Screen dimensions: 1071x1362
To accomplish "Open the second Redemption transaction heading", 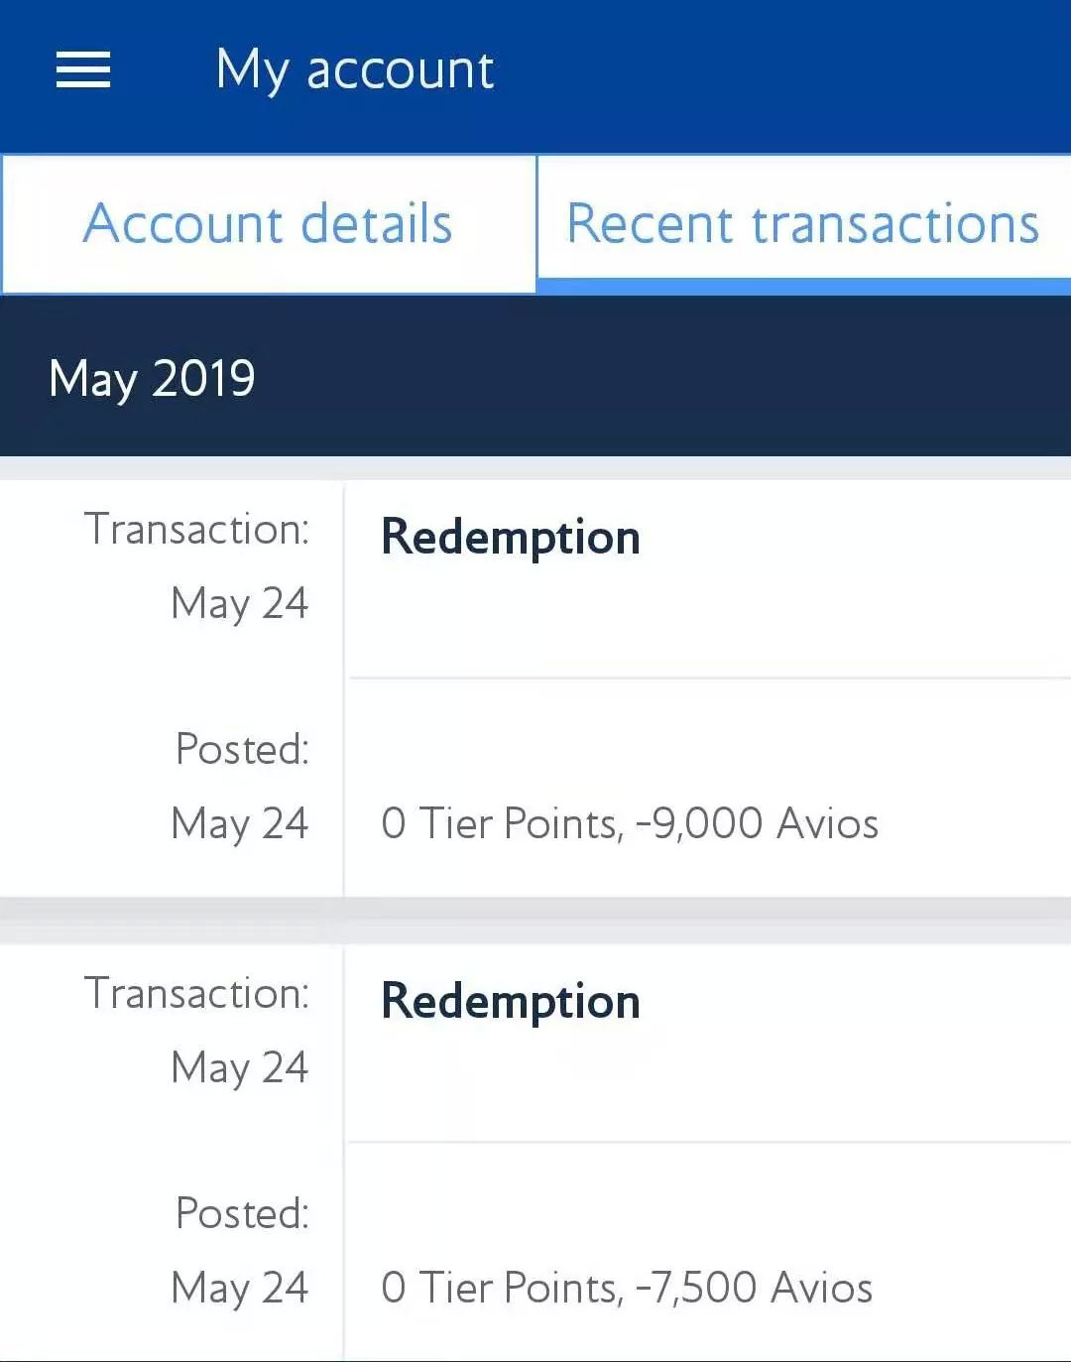I will 511,1001.
